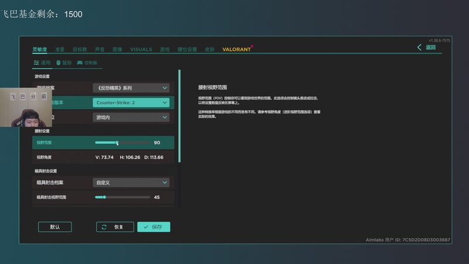Click the mouse icon beside 鼠标

[58, 63]
